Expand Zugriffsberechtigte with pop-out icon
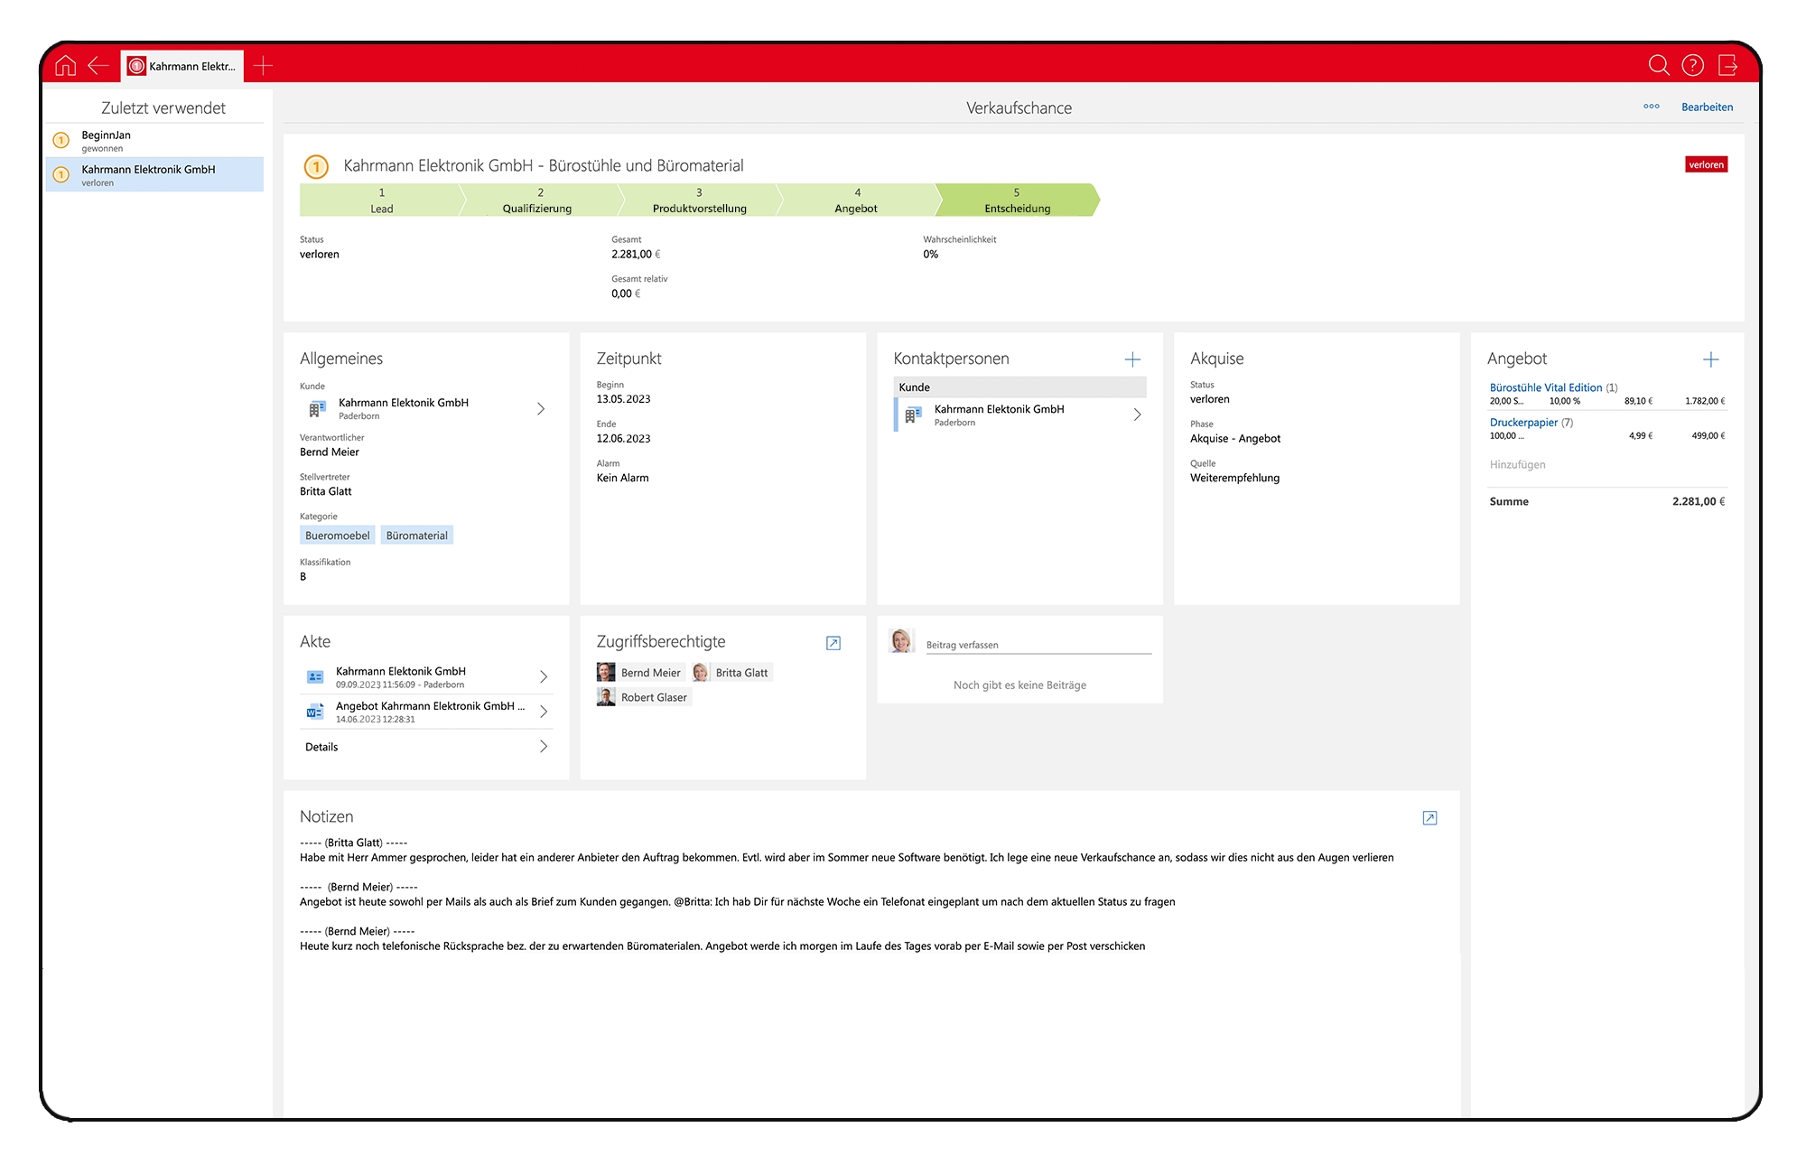Viewport: 1806px width, 1174px height. (x=833, y=643)
